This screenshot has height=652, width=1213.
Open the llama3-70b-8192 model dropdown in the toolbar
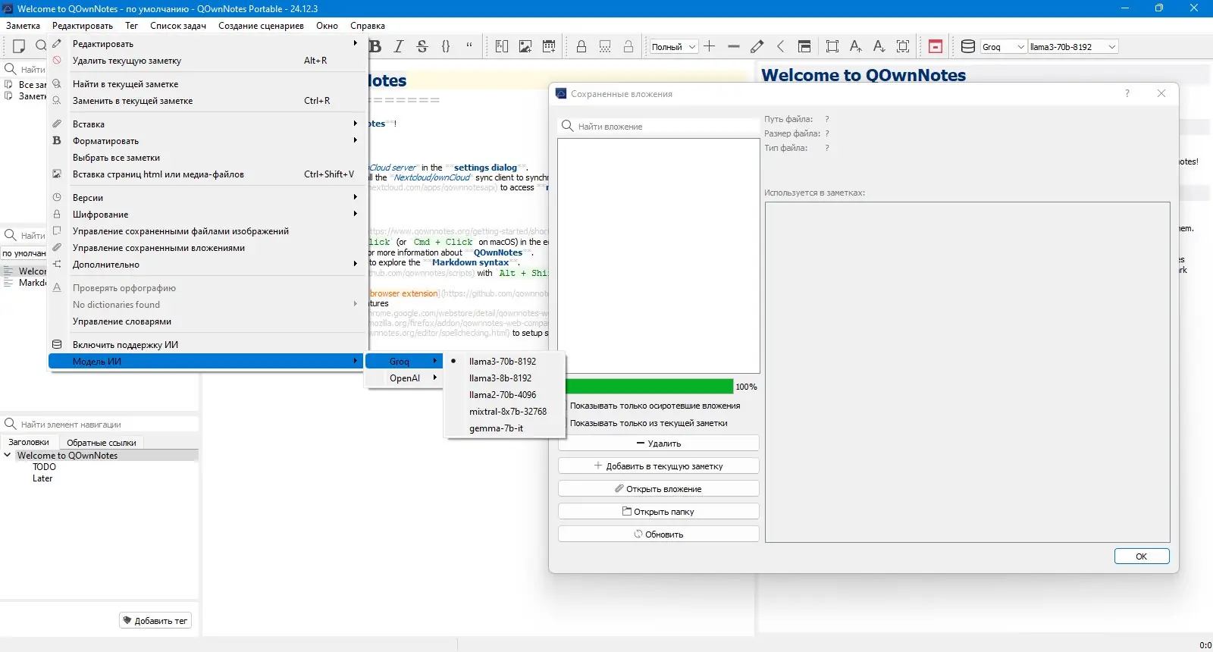tap(1072, 47)
